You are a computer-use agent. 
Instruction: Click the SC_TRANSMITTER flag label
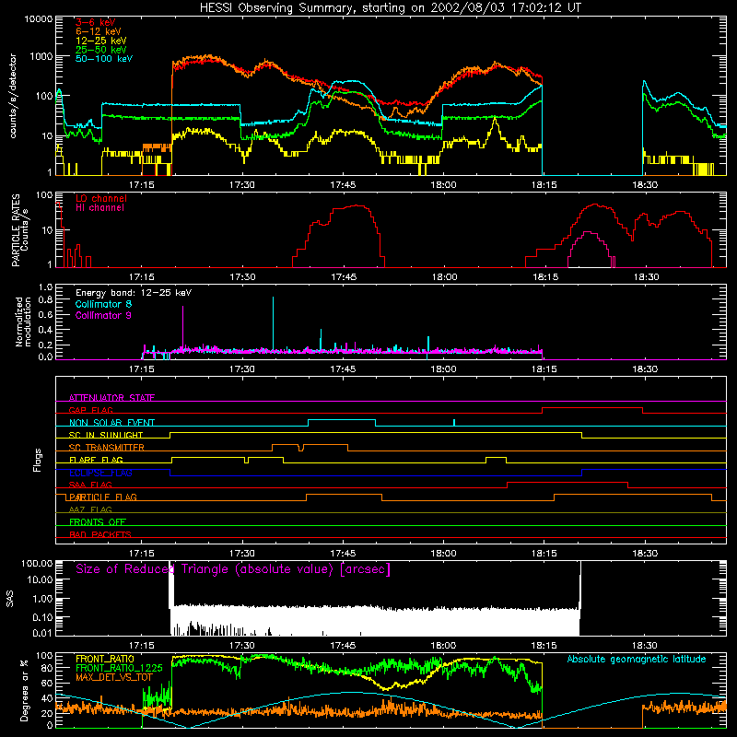tap(106, 447)
